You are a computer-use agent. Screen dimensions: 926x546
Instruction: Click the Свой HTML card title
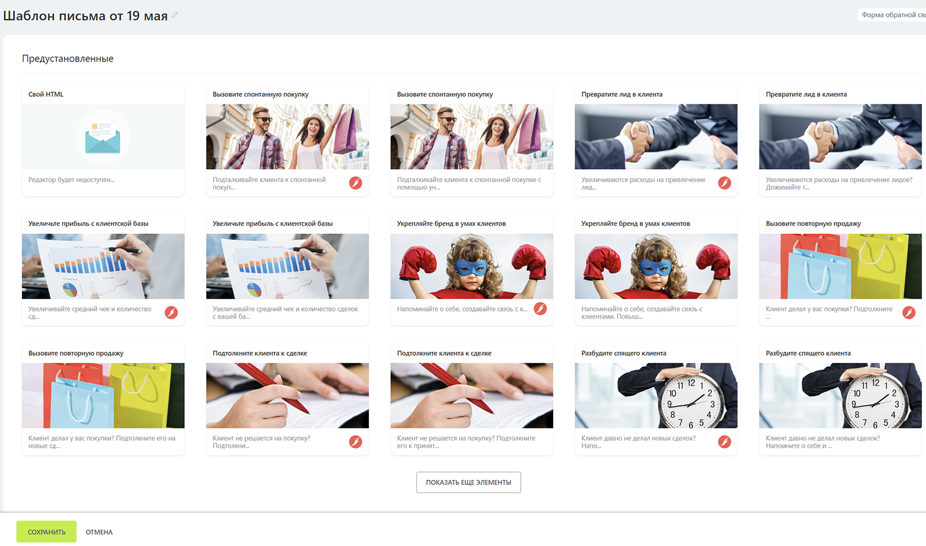coord(46,95)
